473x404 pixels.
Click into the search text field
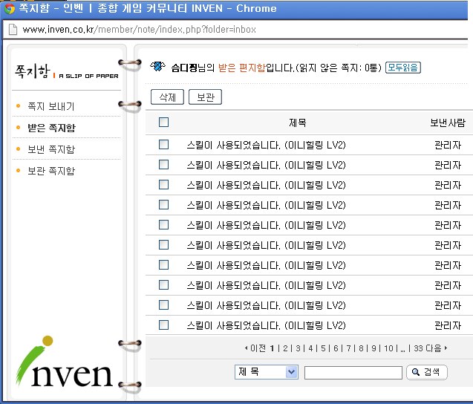click(x=353, y=373)
